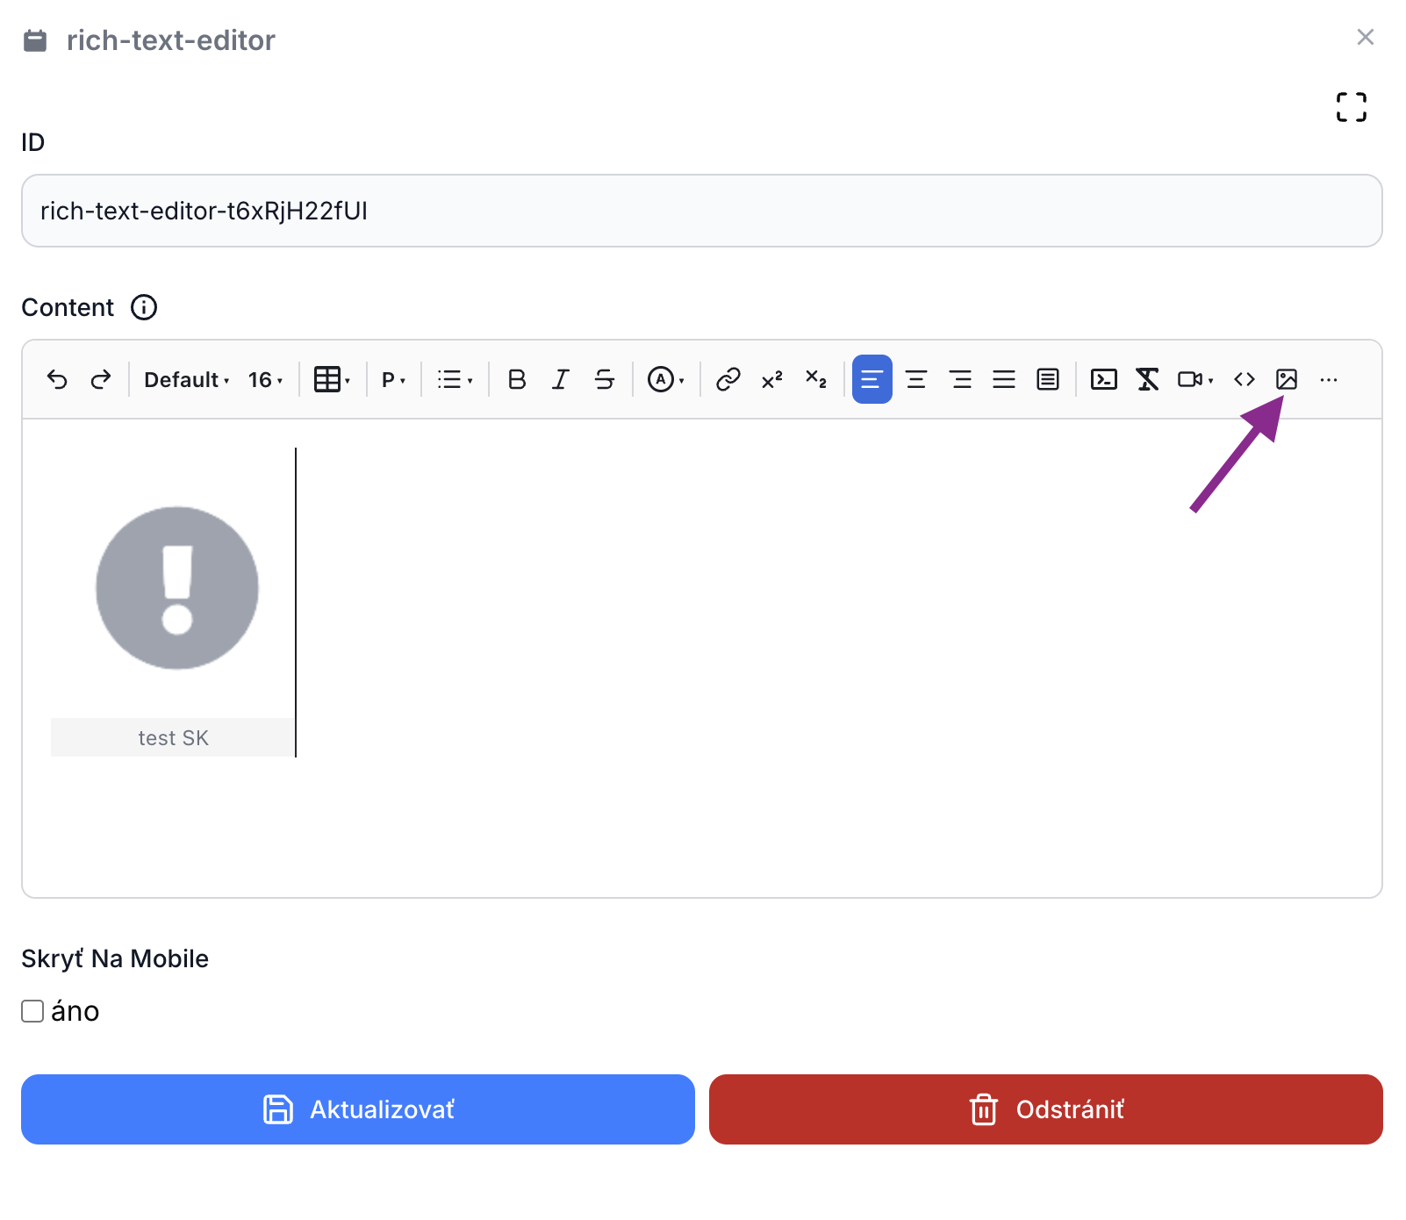The image size is (1406, 1220).
Task: Toggle strikethrough formatting
Action: [605, 379]
